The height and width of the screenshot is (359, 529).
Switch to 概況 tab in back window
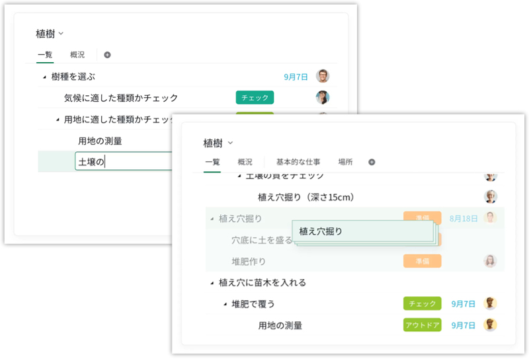(x=77, y=55)
